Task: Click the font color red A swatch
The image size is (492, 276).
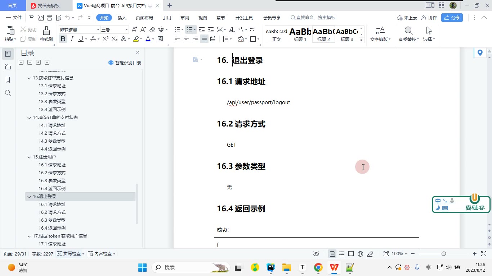Action: [148, 39]
